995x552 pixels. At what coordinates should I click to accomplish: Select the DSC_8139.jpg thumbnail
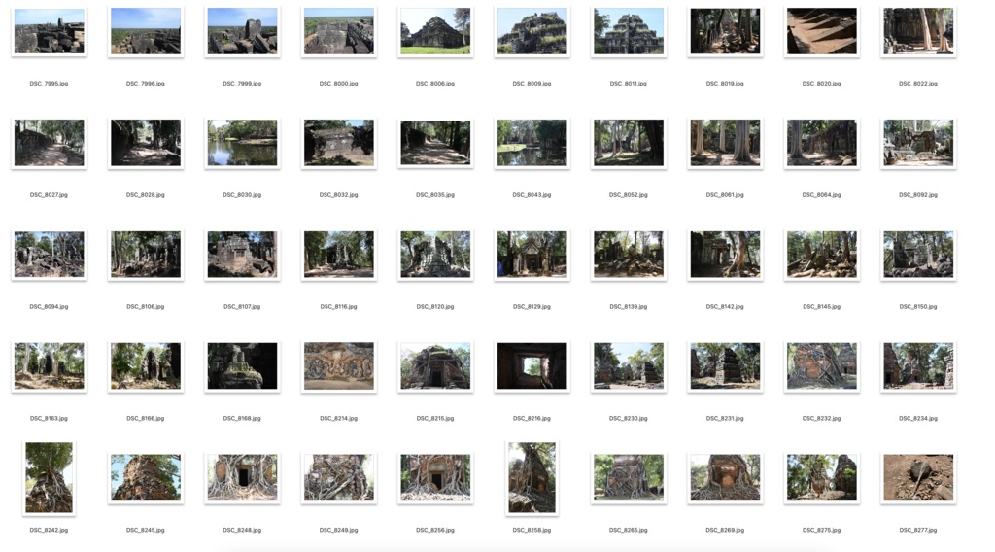click(x=629, y=255)
